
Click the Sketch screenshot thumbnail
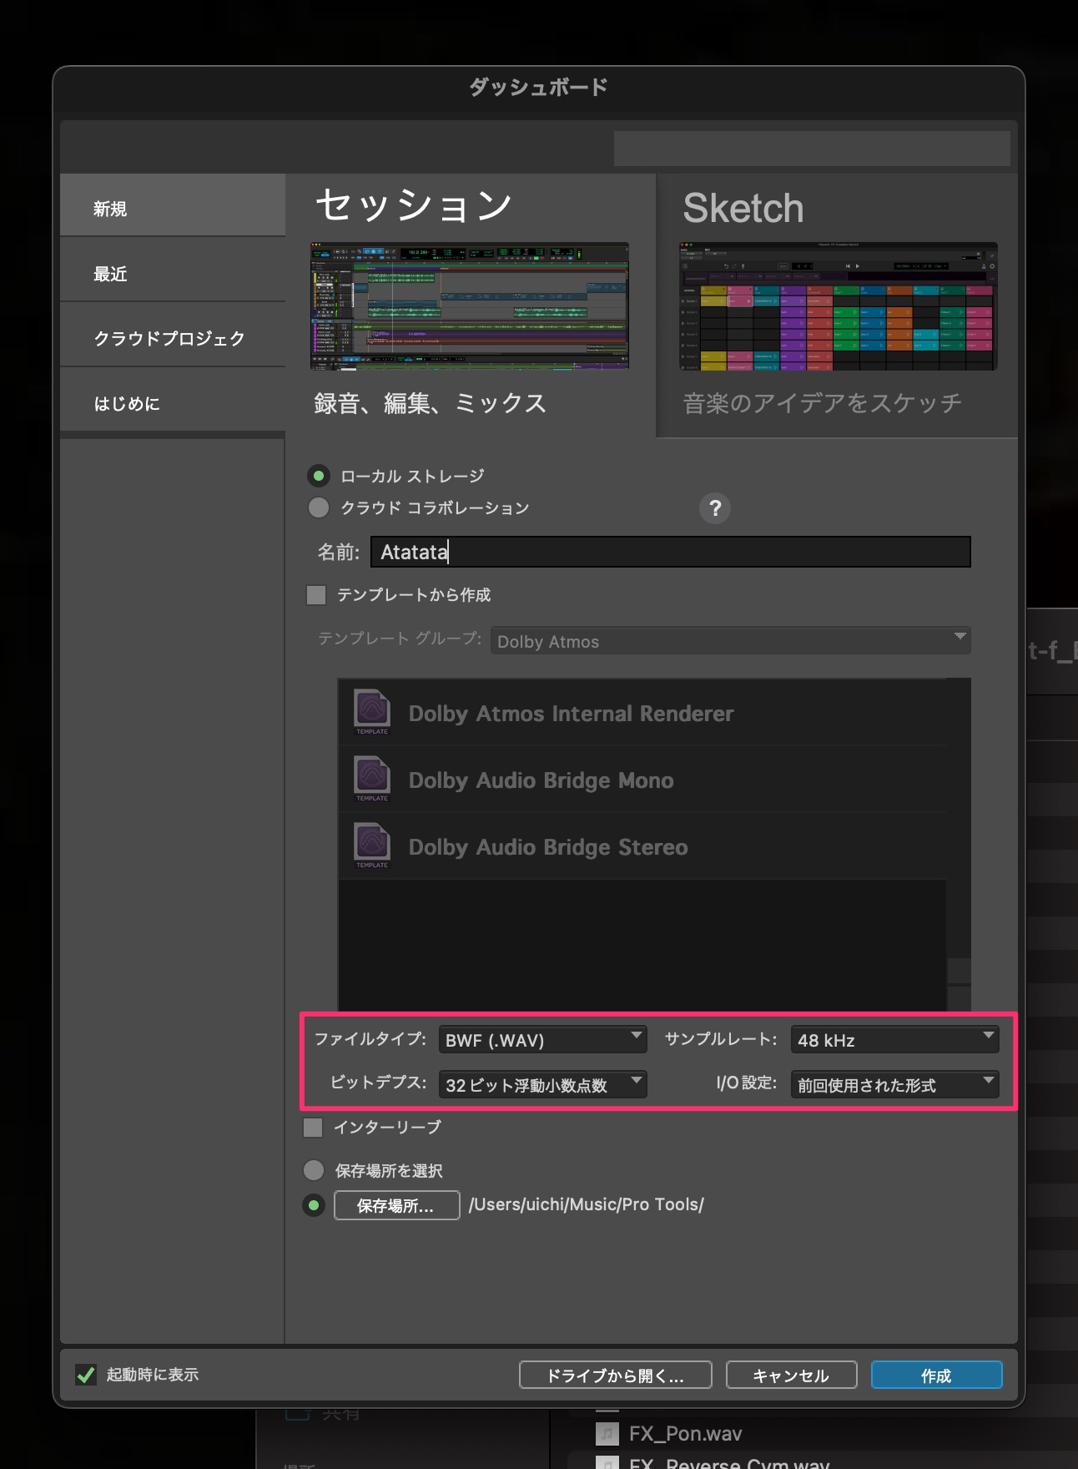(x=839, y=306)
